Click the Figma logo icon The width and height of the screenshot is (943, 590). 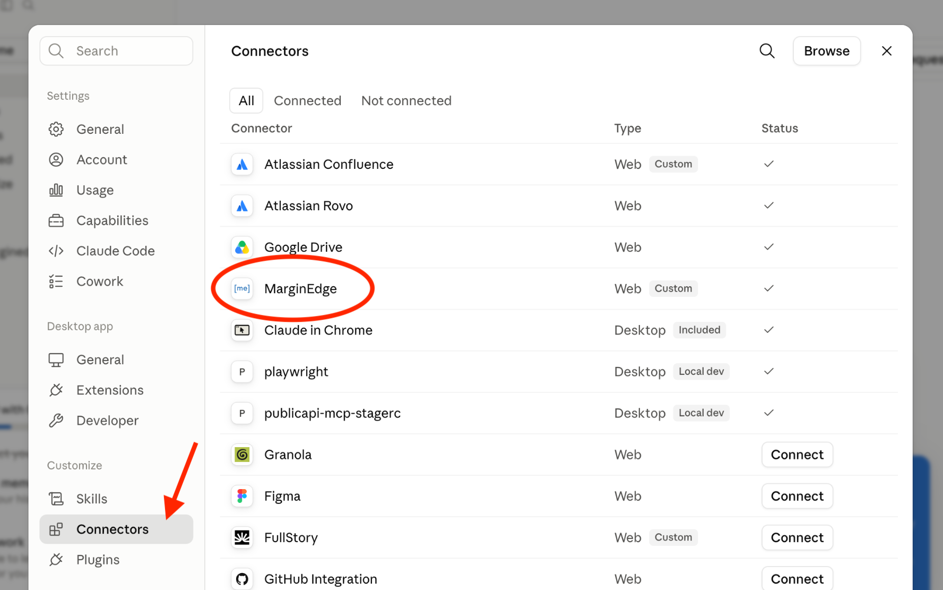coord(242,496)
